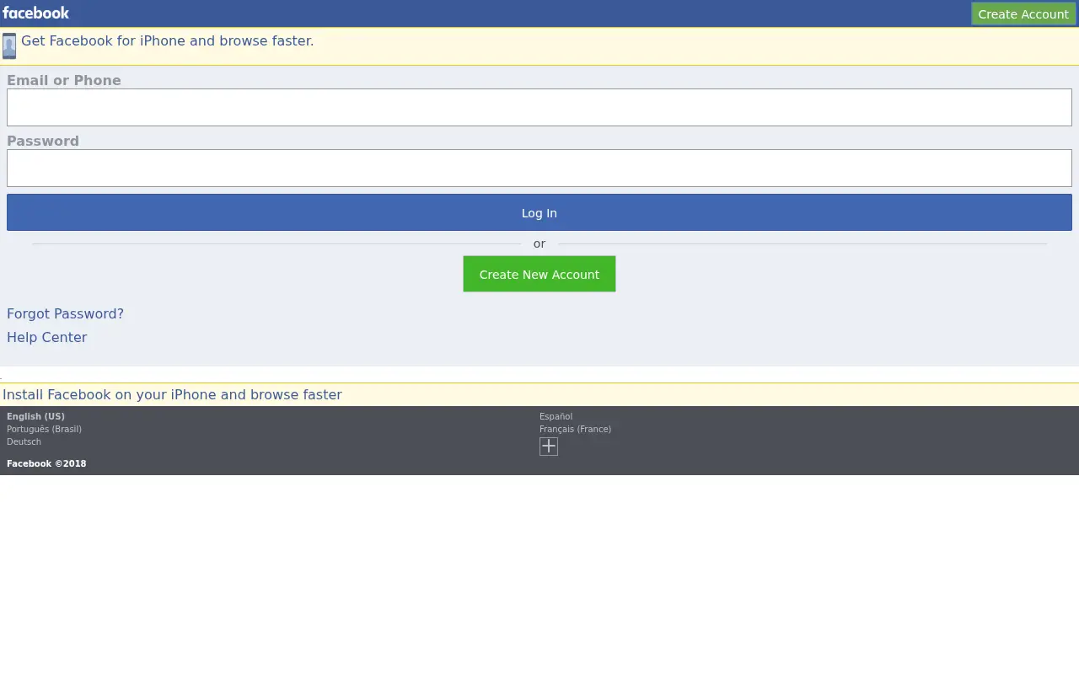
Task: Focus the Email or Phone field
Action: 539,108
